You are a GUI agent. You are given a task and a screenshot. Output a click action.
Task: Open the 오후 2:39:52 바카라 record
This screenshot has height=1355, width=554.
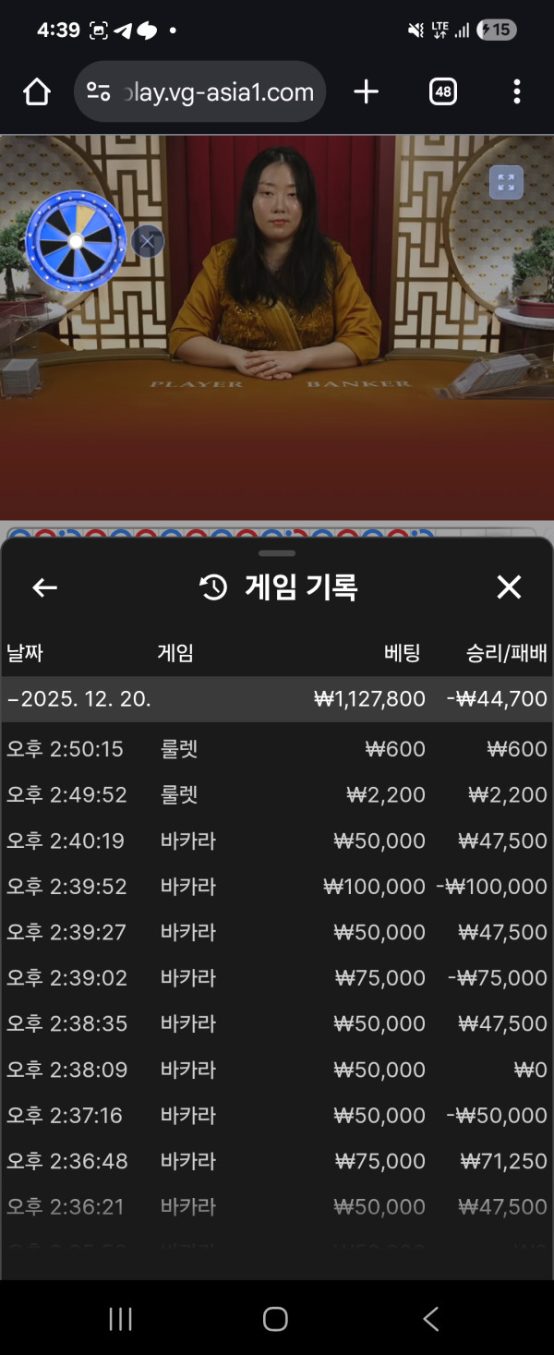[x=277, y=887]
